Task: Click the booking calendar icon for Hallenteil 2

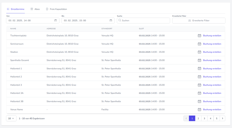Action: coord(200,77)
